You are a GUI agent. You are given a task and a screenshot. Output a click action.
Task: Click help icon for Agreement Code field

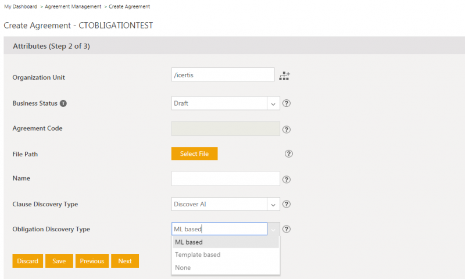(x=286, y=130)
